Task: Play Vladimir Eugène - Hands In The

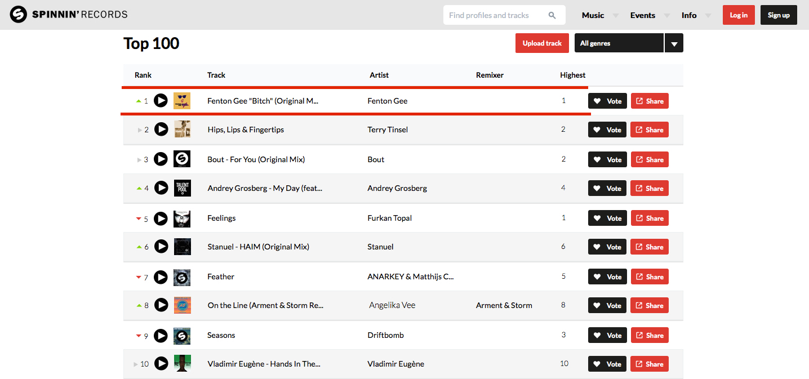Action: tap(161, 364)
